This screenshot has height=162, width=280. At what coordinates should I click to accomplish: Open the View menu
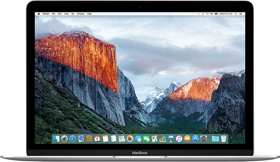click(x=66, y=14)
